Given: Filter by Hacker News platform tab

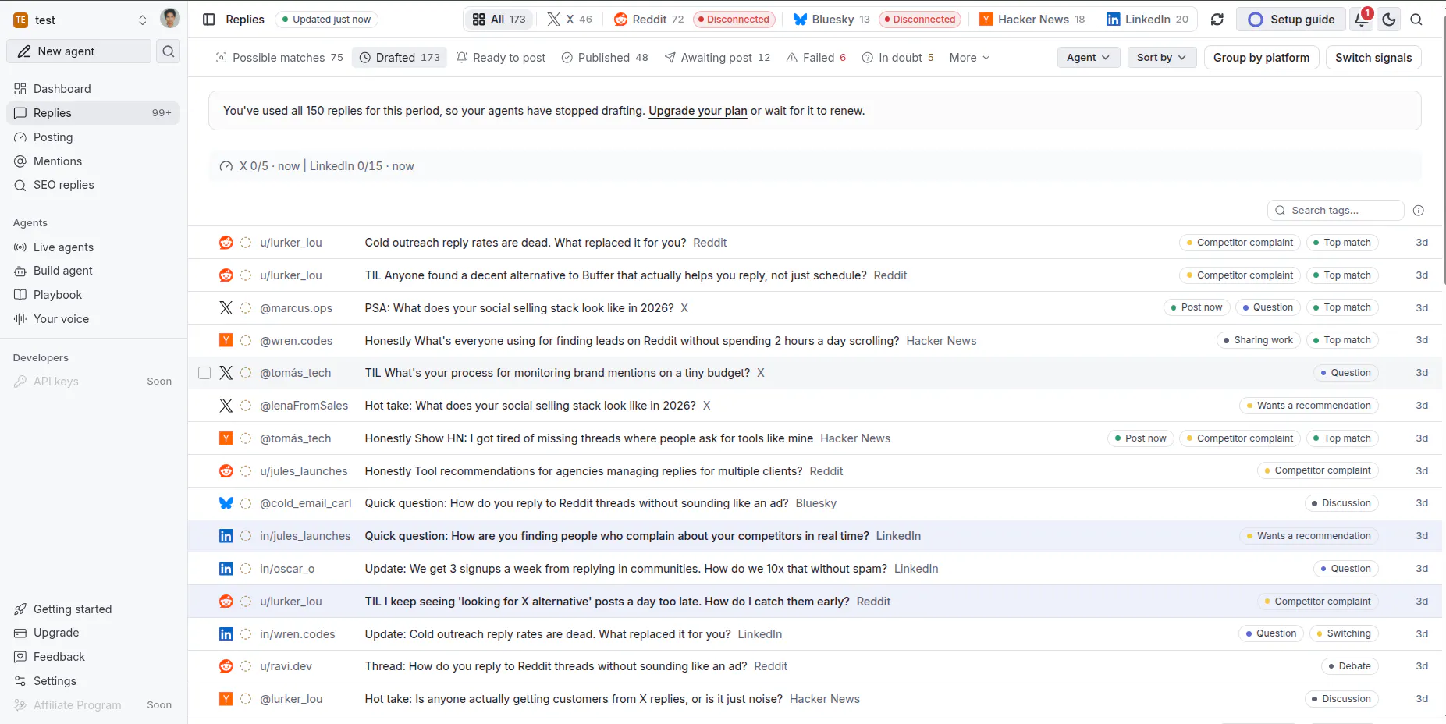Looking at the screenshot, I should tap(1032, 20).
